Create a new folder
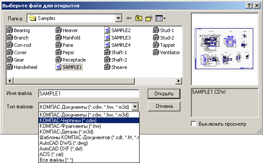 click(x=149, y=18)
